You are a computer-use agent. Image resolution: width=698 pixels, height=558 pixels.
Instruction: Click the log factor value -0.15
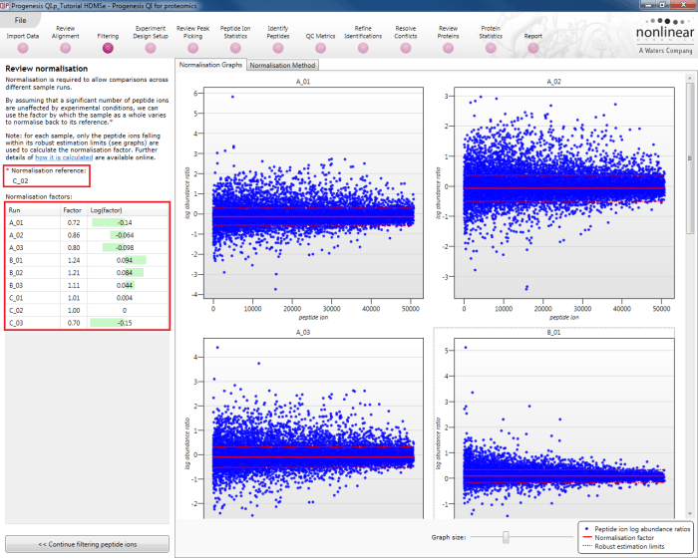point(125,323)
